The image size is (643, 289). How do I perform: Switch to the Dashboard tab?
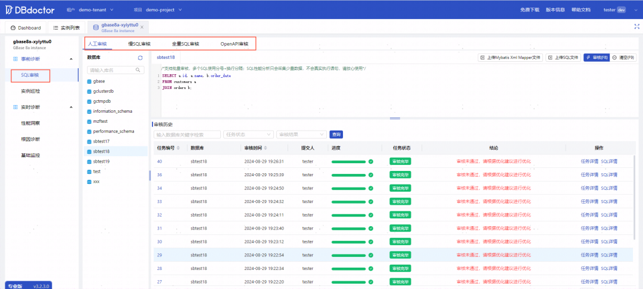(x=26, y=28)
